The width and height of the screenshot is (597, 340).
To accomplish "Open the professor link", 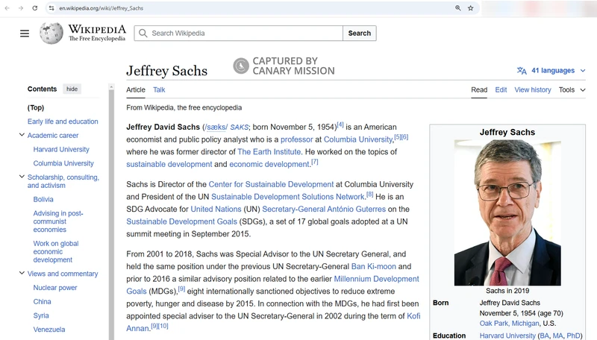I will pos(296,139).
